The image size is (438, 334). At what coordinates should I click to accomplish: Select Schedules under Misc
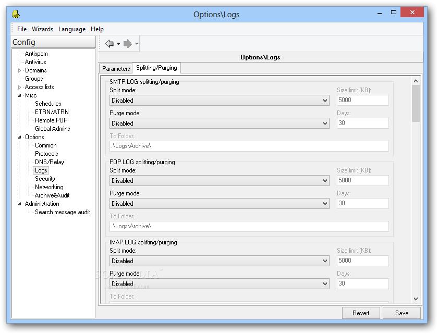pyautogui.click(x=48, y=104)
